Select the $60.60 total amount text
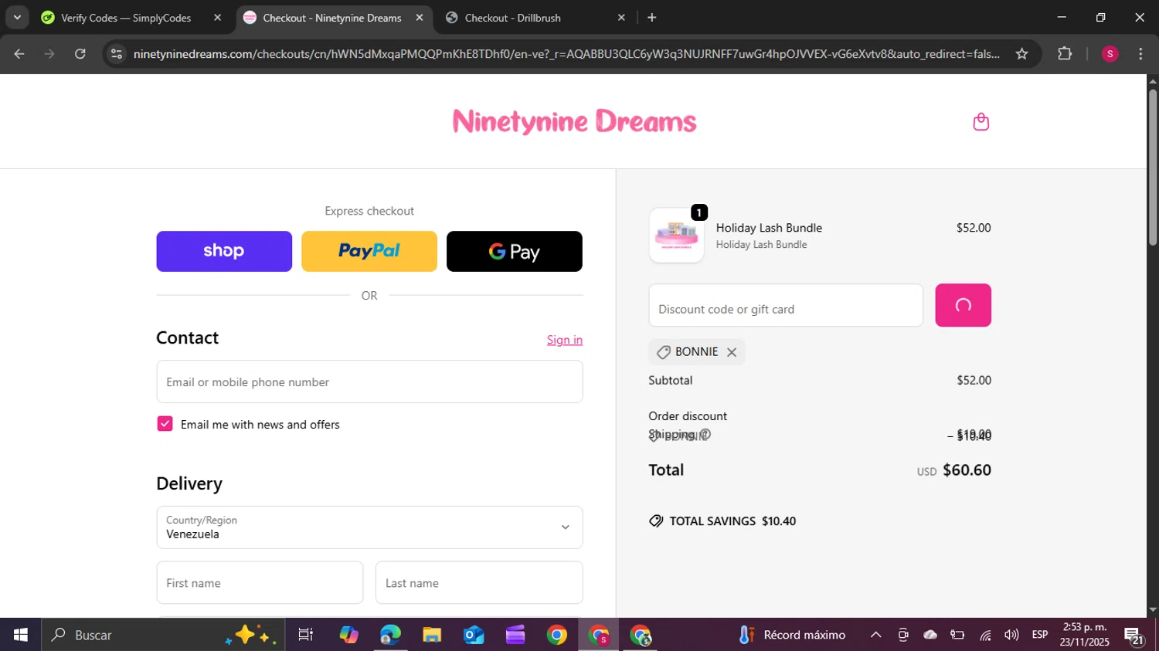1159x651 pixels. [x=967, y=470]
